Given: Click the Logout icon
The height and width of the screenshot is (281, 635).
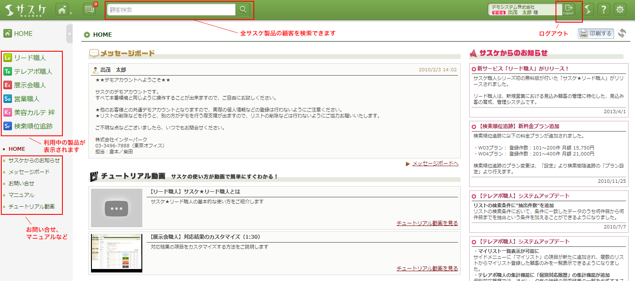Looking at the screenshot, I should click(568, 9).
